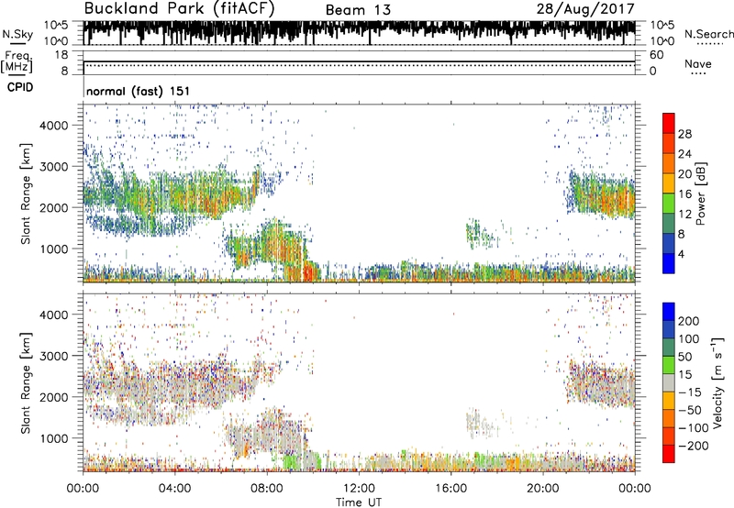Screen dimensions: 734x508
Task: Click the 'CPID' label
Action: pyautogui.click(x=20, y=87)
